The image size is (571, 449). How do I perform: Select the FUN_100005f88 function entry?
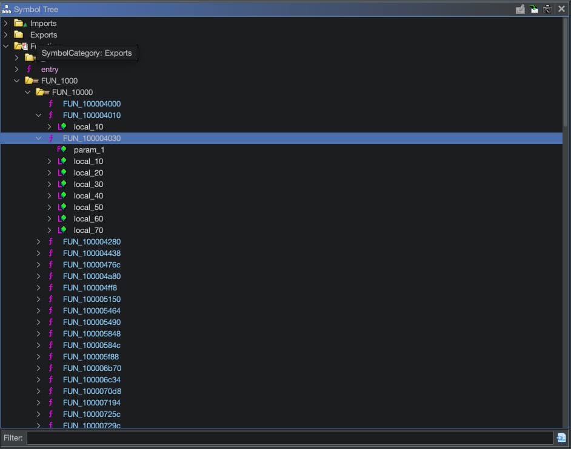click(91, 357)
